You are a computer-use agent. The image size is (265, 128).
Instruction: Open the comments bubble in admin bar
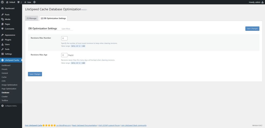click(x=18, y=2)
